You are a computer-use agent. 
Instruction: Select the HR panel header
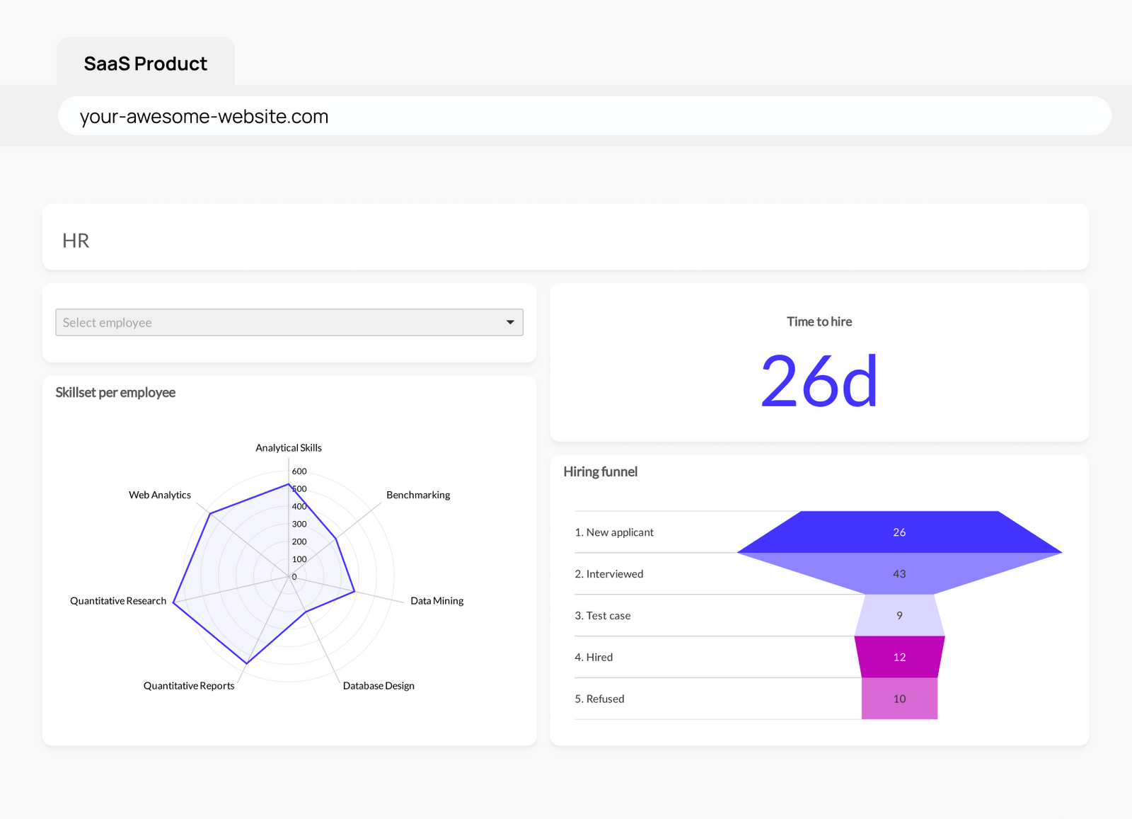76,240
